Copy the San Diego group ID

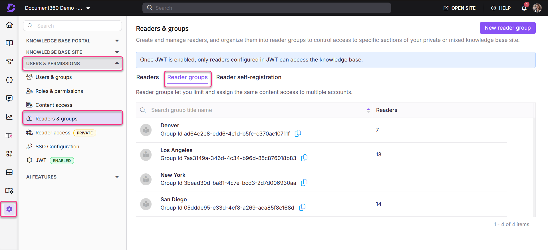(x=302, y=207)
